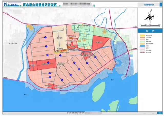Click the north arrow compass rose

tap(151, 17)
